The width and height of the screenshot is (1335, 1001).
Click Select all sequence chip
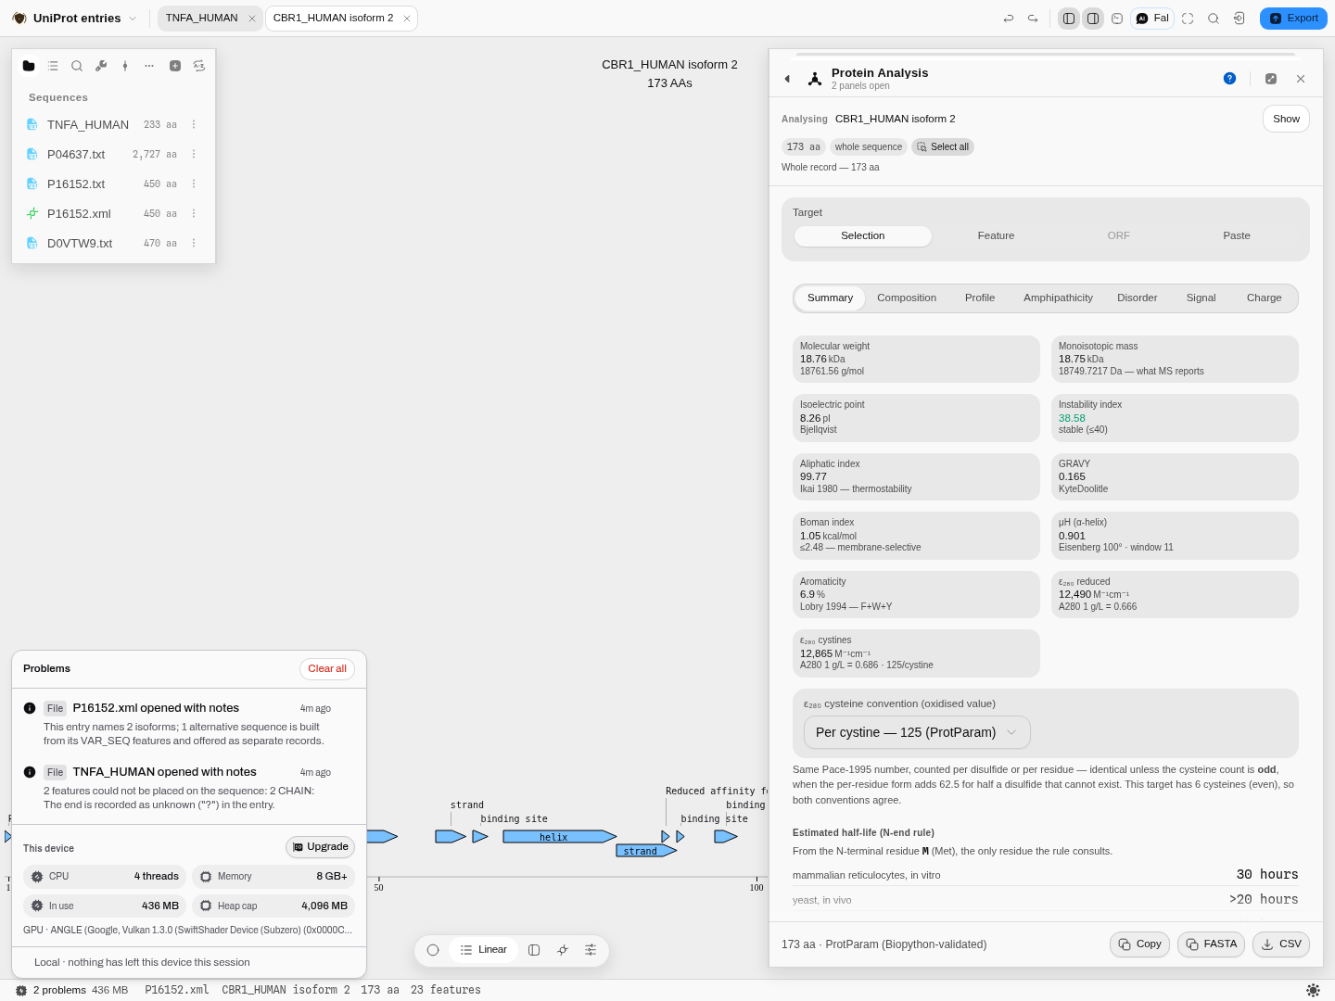click(942, 146)
